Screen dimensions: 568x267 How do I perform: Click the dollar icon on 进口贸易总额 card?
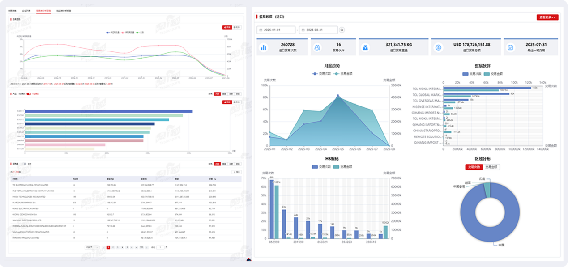pyautogui.click(x=439, y=47)
